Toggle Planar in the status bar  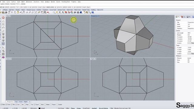tap(73, 108)
